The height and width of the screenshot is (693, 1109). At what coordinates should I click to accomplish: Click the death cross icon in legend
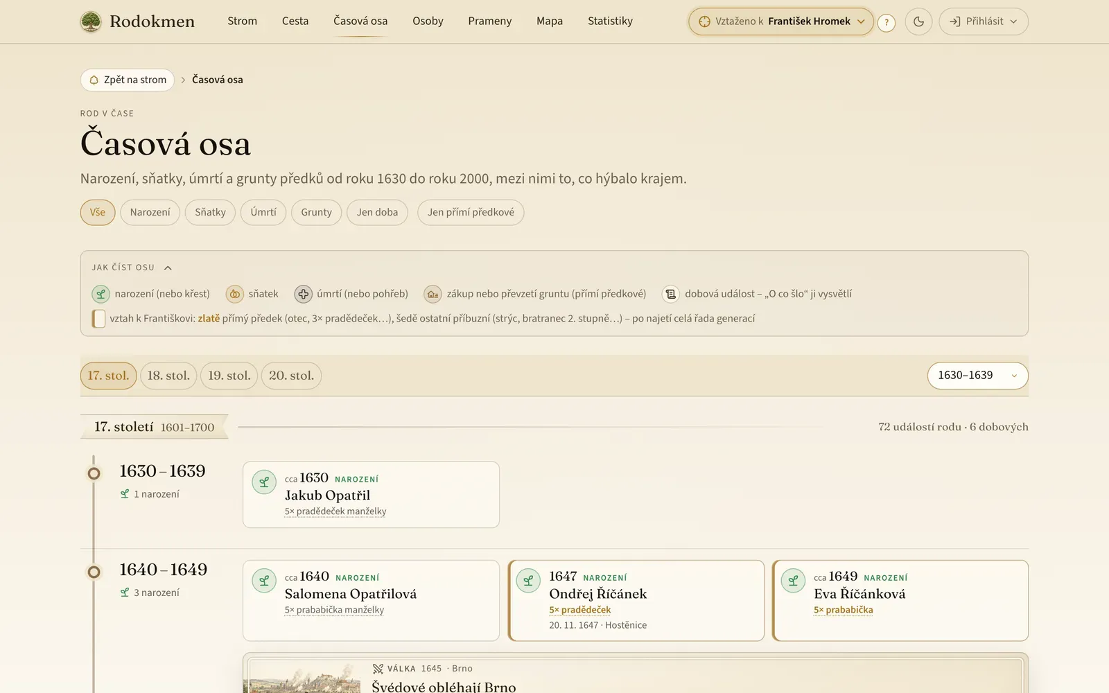(x=303, y=294)
